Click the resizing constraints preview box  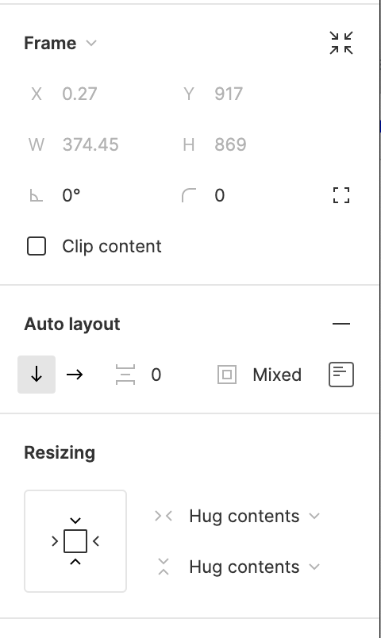(x=75, y=541)
